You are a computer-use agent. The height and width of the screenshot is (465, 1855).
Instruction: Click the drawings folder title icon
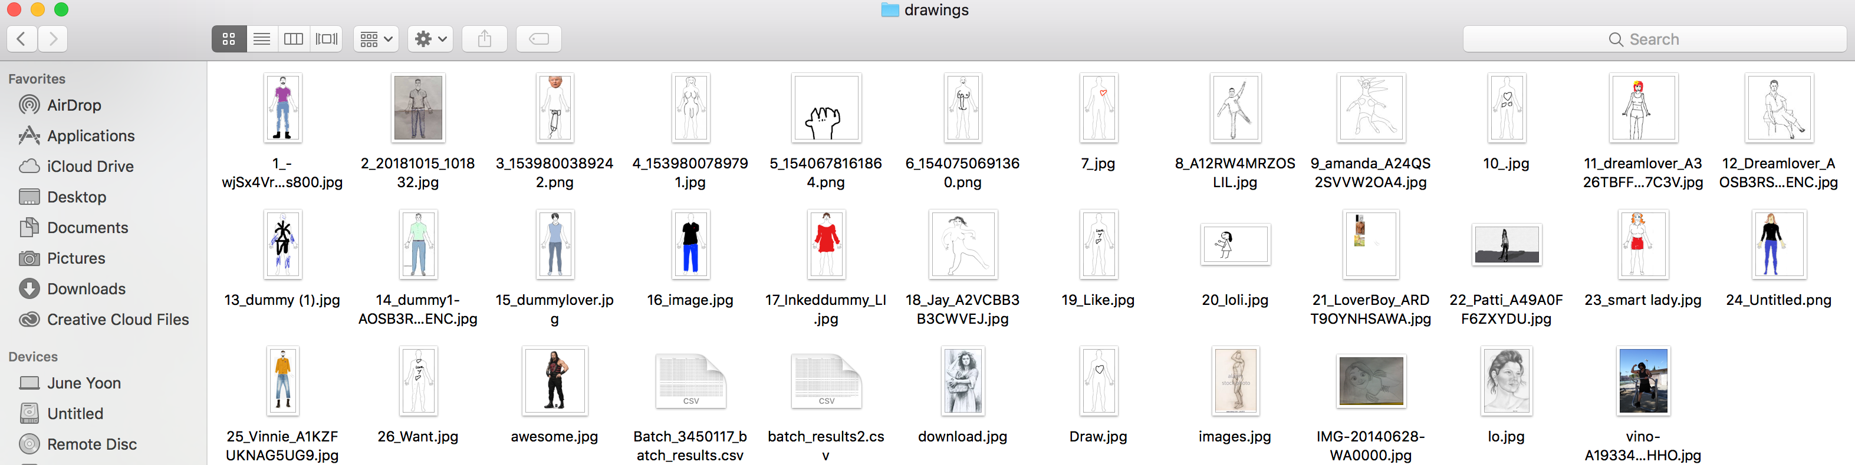point(890,10)
